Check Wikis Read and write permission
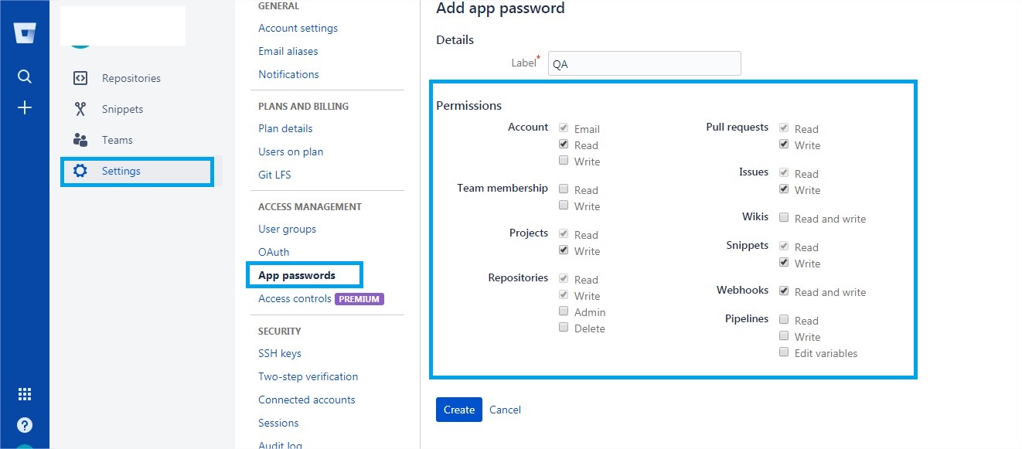Screen dimensions: 1022x449 [785, 218]
